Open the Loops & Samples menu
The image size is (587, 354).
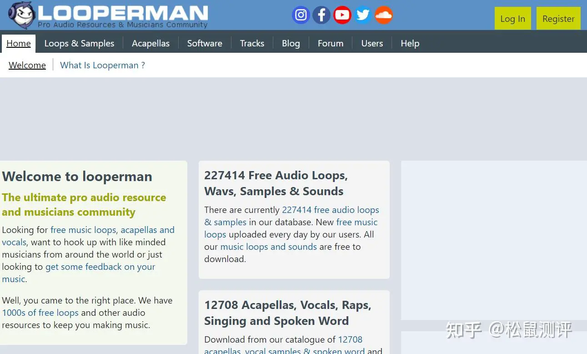(79, 43)
